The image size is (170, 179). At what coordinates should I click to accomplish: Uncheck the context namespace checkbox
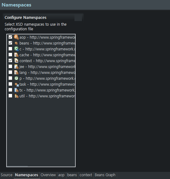point(10,61)
